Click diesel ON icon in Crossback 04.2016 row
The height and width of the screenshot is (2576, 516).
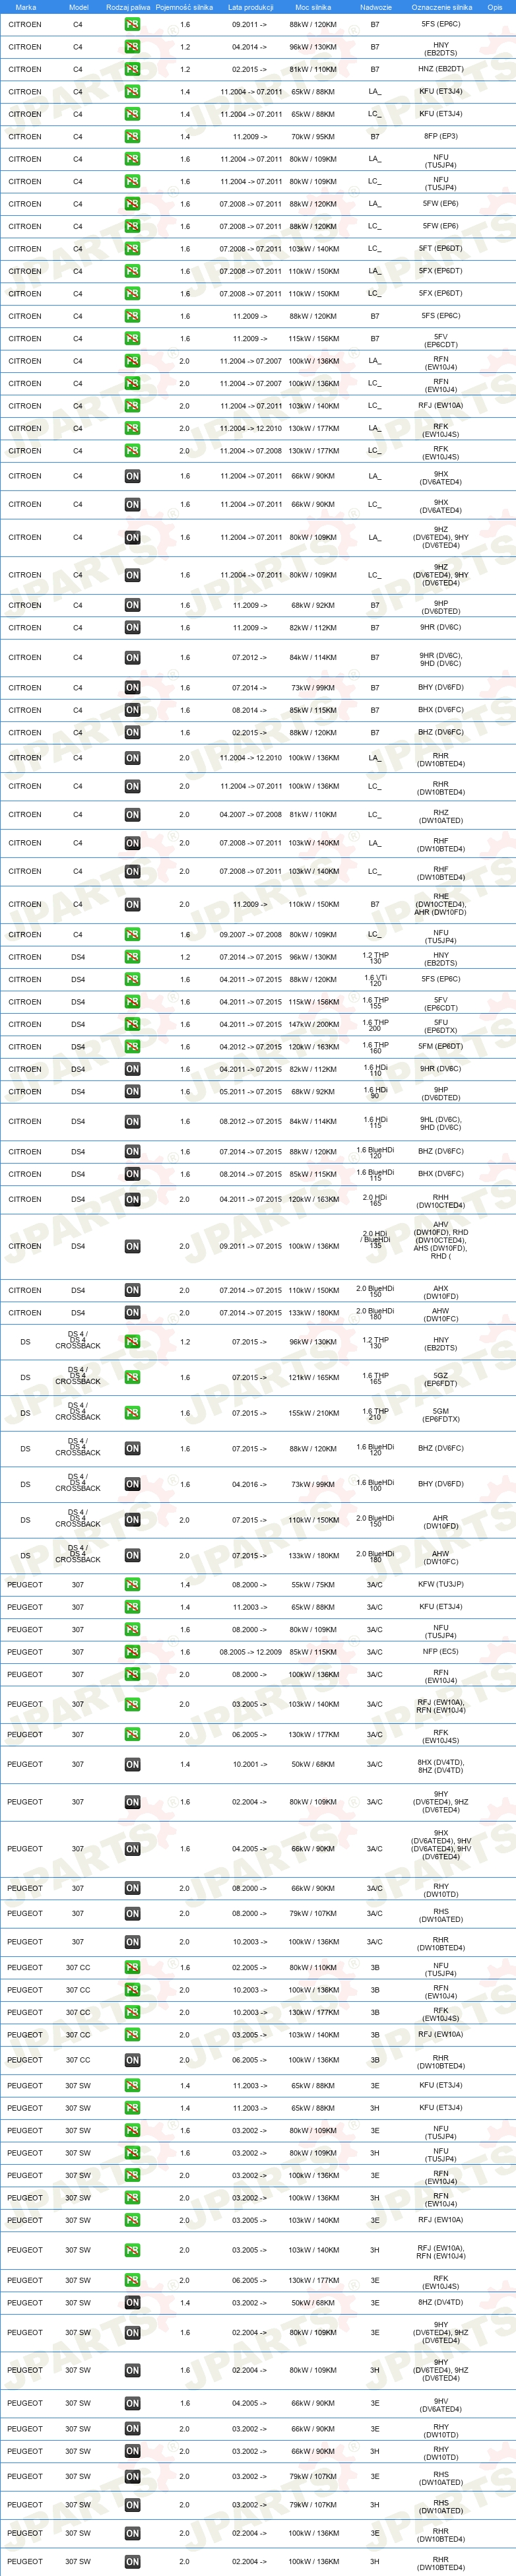coord(132,1485)
